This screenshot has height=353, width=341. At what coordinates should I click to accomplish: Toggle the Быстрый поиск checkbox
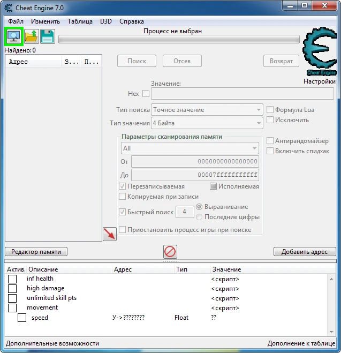coord(122,212)
